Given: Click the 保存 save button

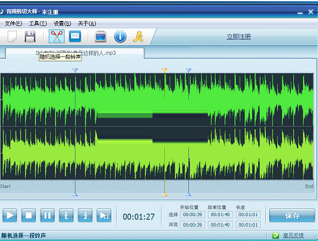Looking at the screenshot, I should 292,216.
